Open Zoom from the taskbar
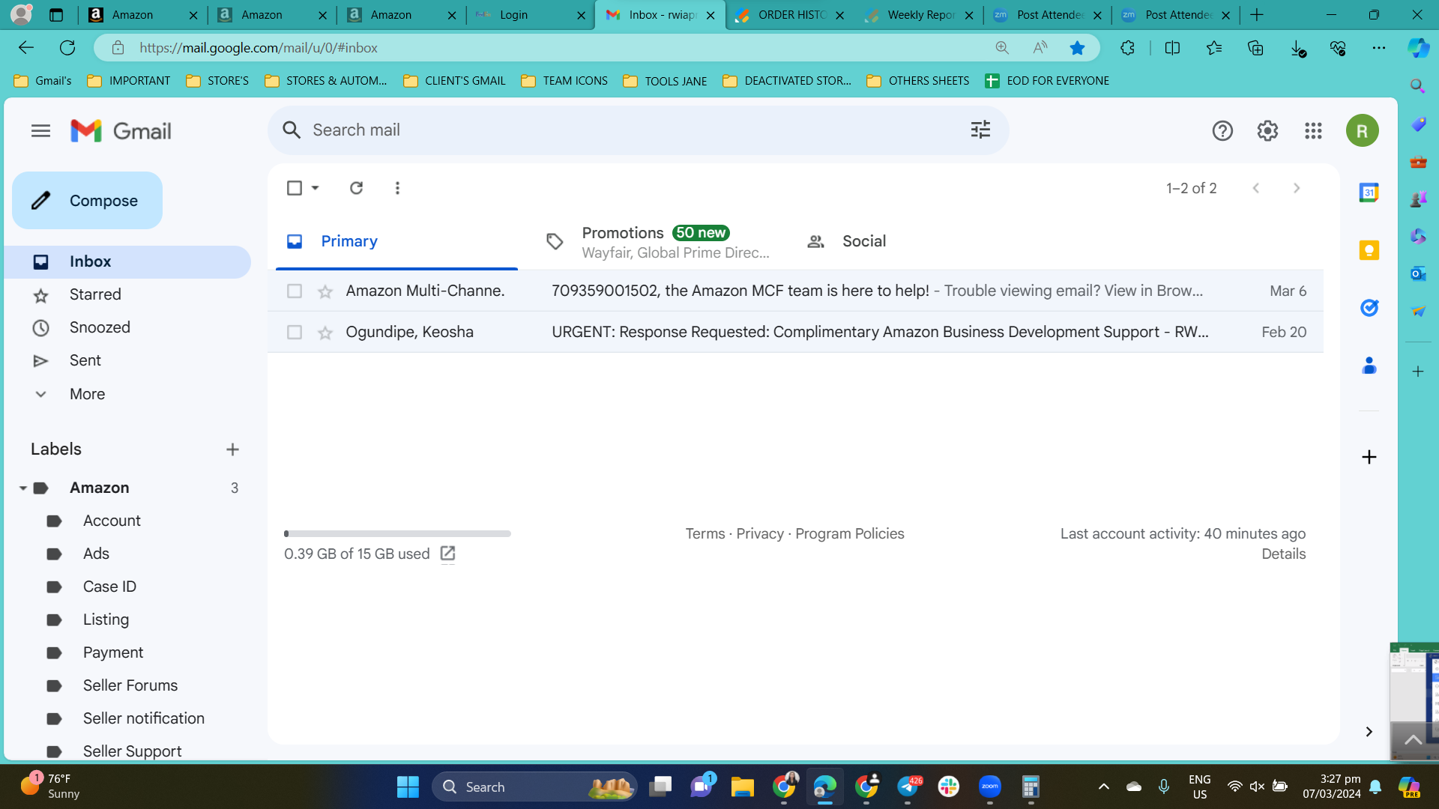 989,787
